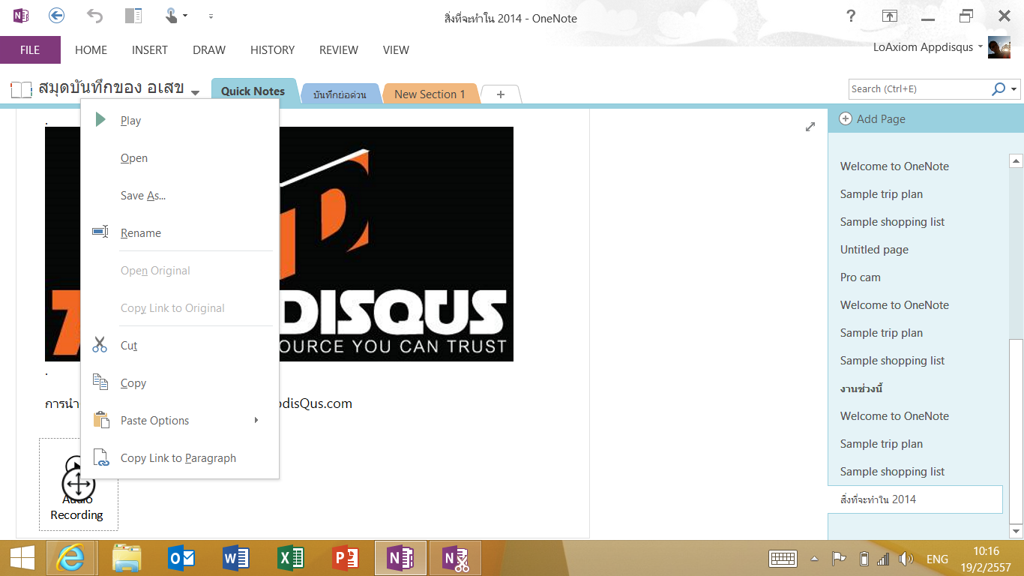Viewport: 1024px width, 576px height.
Task: Switch to the DRAW ribbon tab
Action: tap(209, 50)
